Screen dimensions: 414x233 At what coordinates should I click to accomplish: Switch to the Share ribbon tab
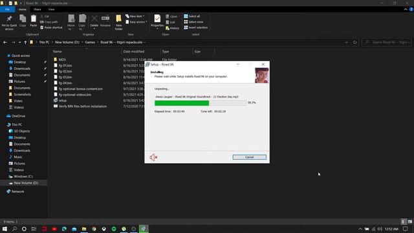[x=38, y=10]
